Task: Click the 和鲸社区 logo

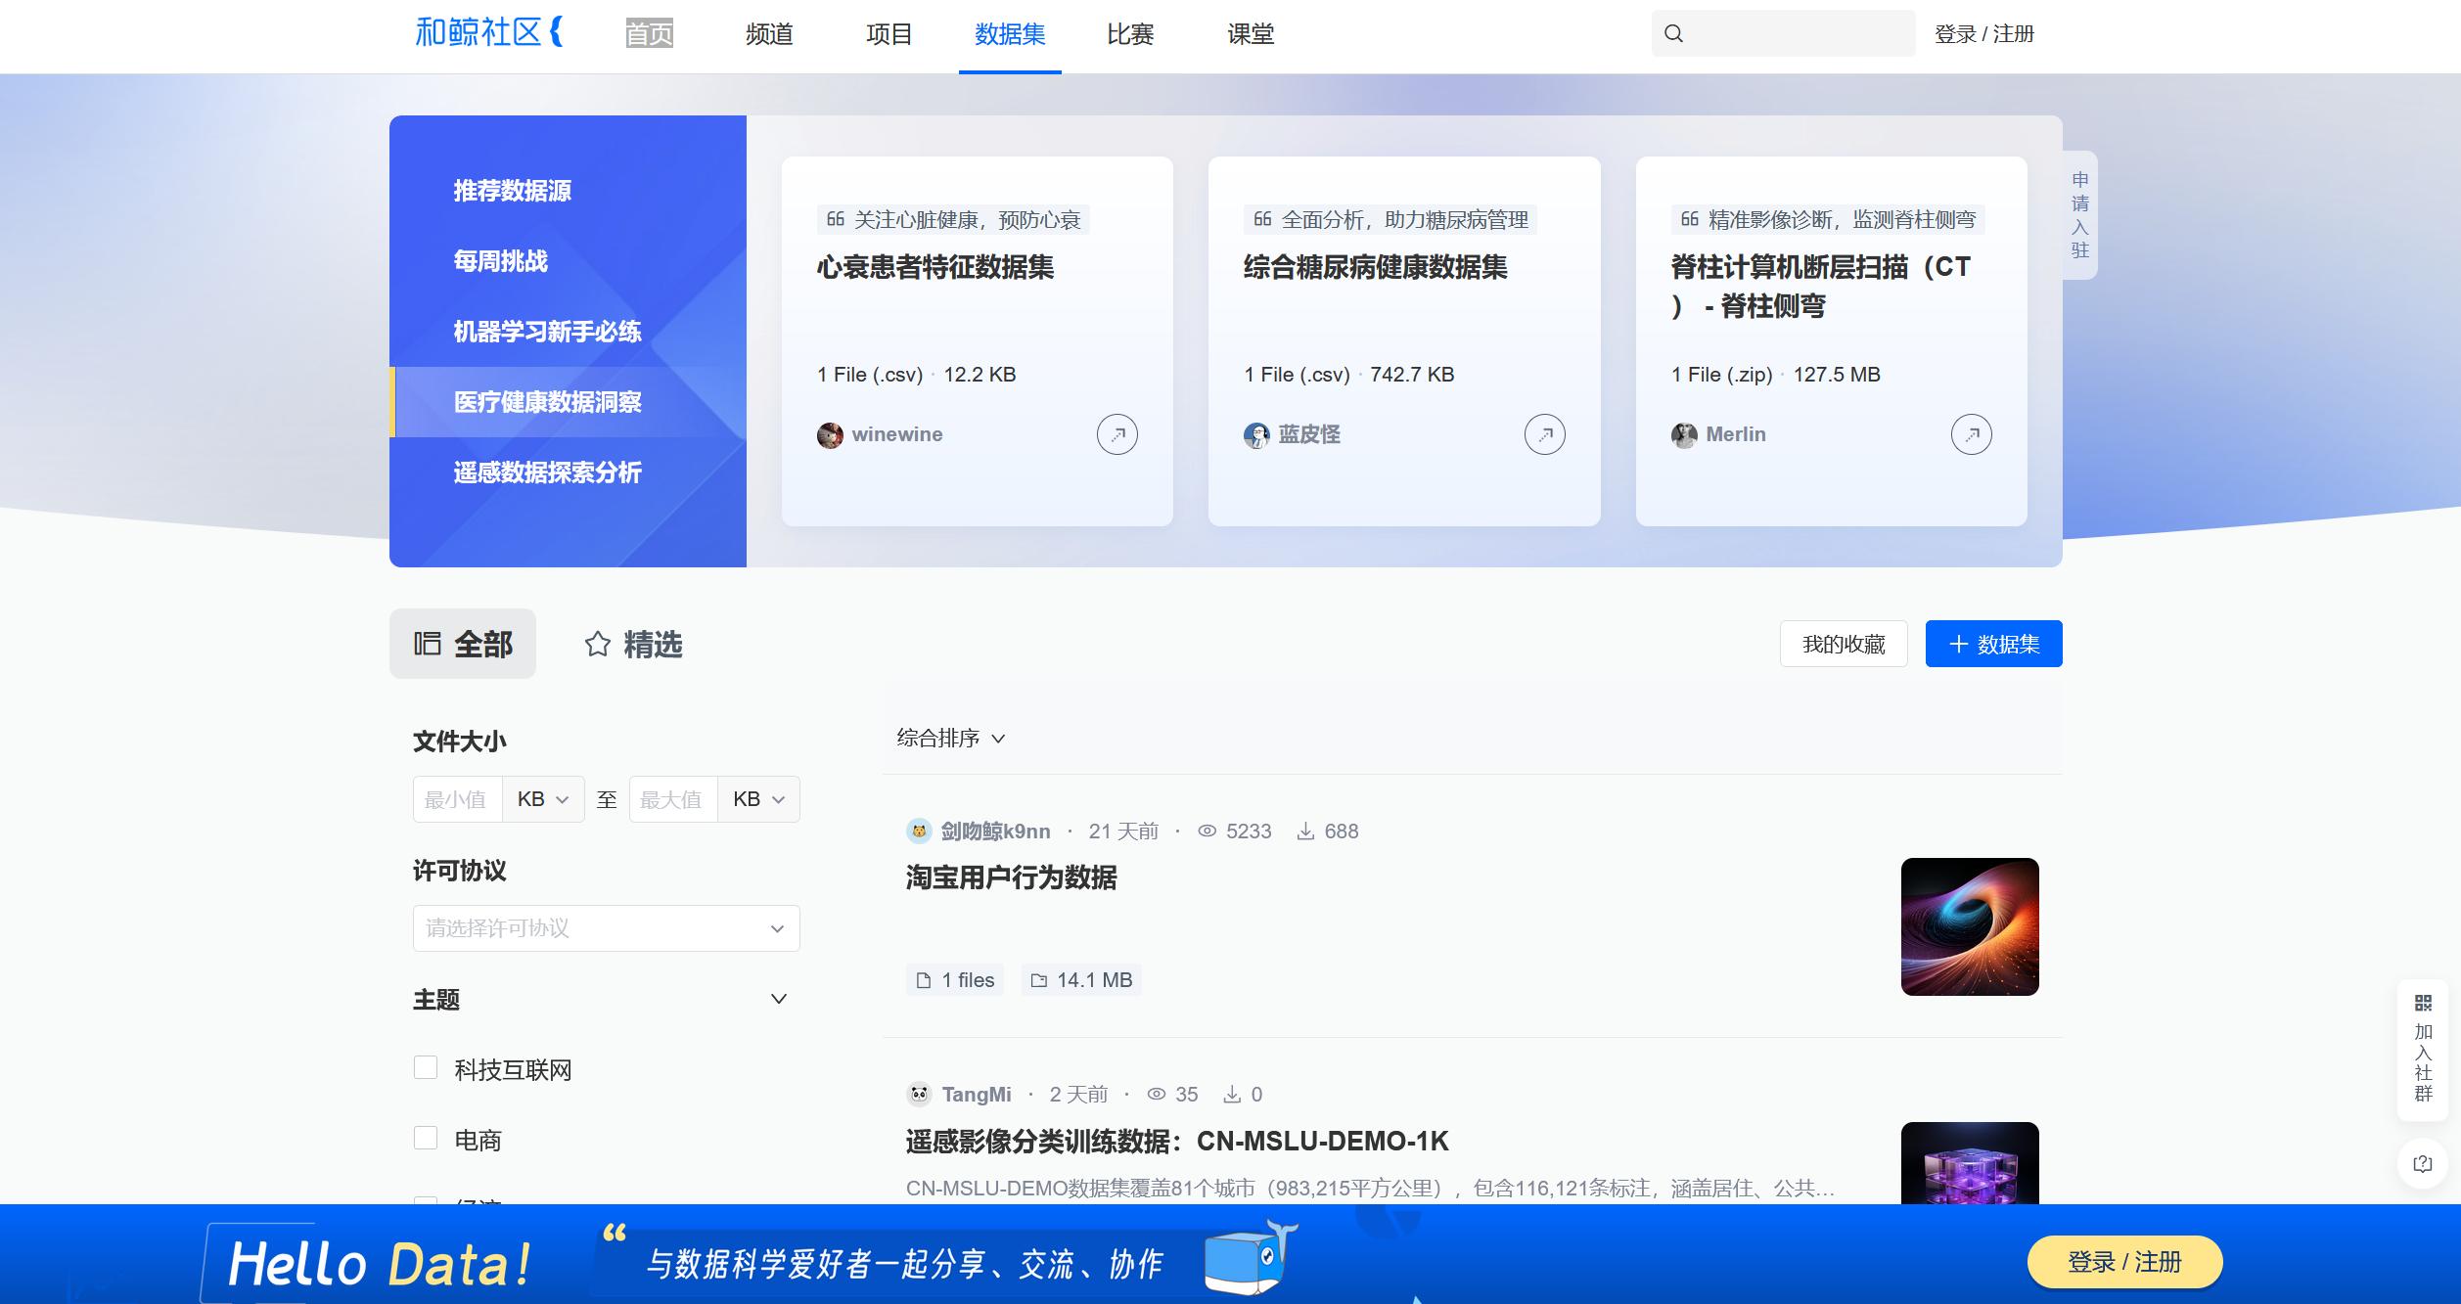Action: [489, 32]
